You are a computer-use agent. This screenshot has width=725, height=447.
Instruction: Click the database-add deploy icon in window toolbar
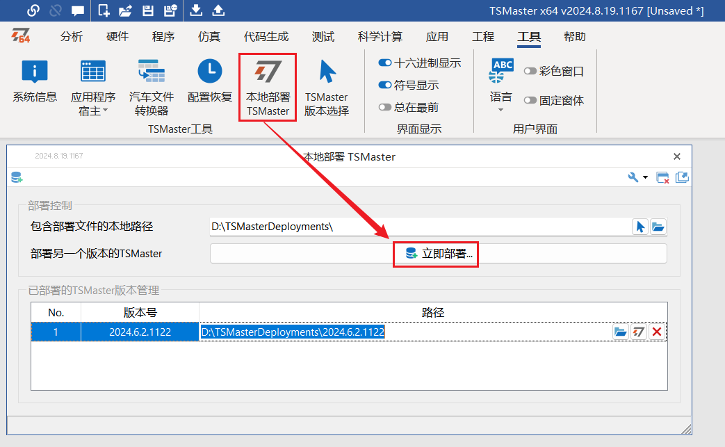tap(17, 177)
